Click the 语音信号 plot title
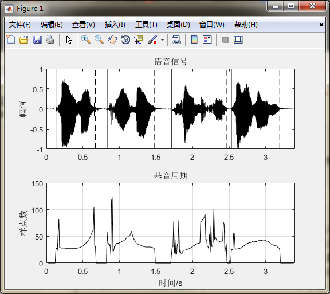 (x=171, y=62)
